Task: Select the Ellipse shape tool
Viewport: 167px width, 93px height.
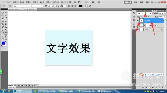Action: [x=6, y=36]
